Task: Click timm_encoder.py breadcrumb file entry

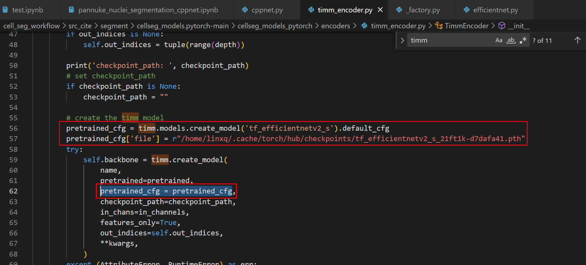Action: 398,26
